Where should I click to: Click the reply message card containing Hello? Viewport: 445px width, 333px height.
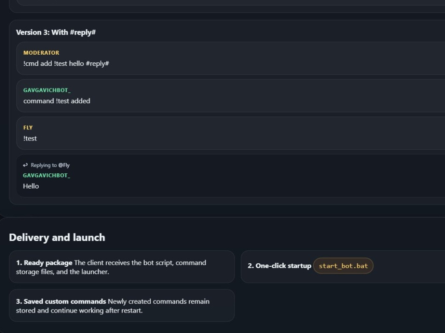pos(231,176)
